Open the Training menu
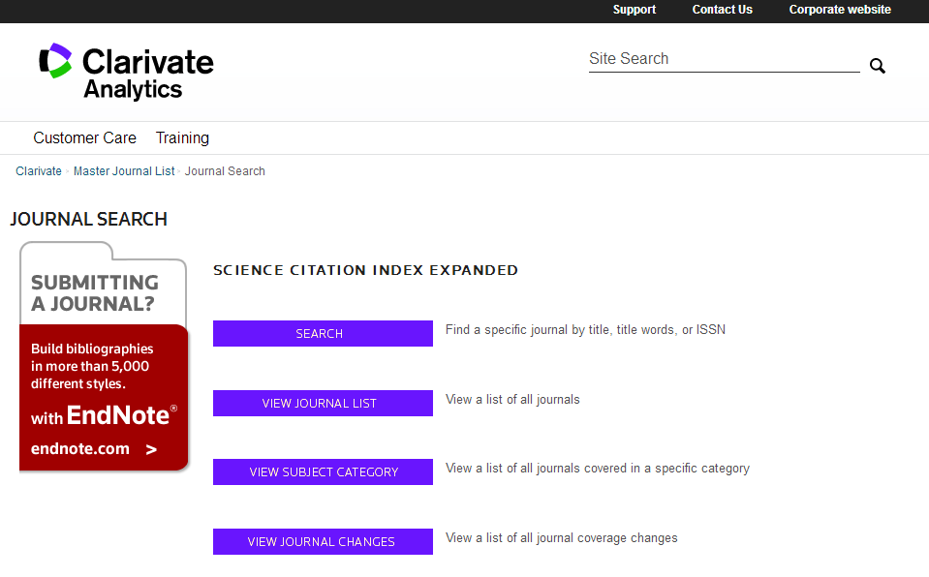The height and width of the screenshot is (577, 929). 182,137
